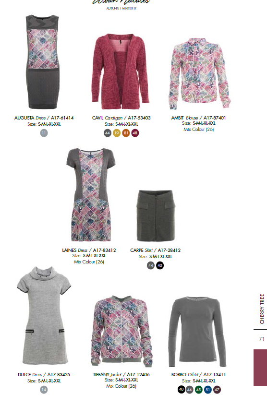Open the AMBIT blouse product image
The image size is (267, 405).
coord(199,73)
